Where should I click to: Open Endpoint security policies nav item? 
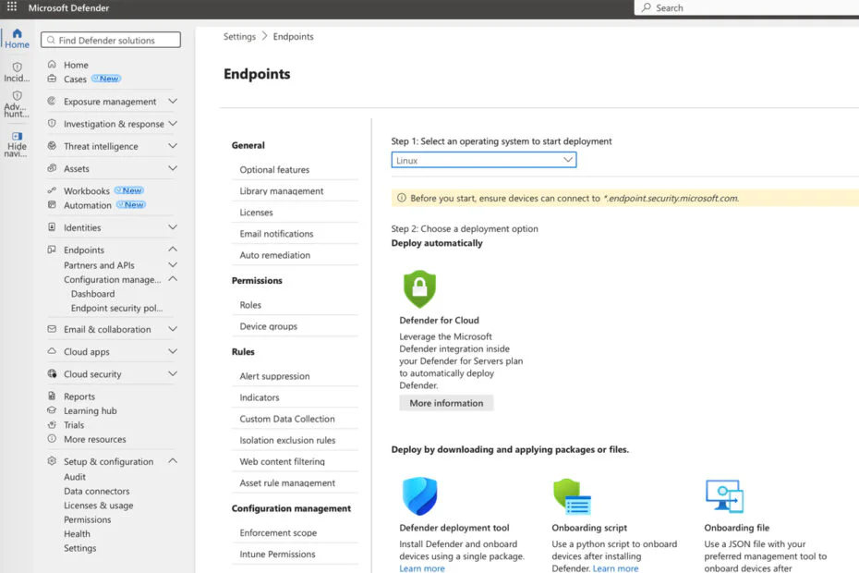[x=116, y=308]
